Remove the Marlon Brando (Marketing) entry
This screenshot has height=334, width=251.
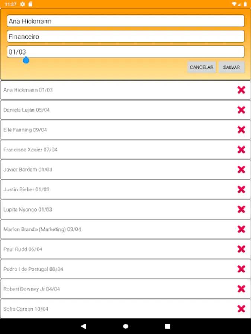(241, 229)
